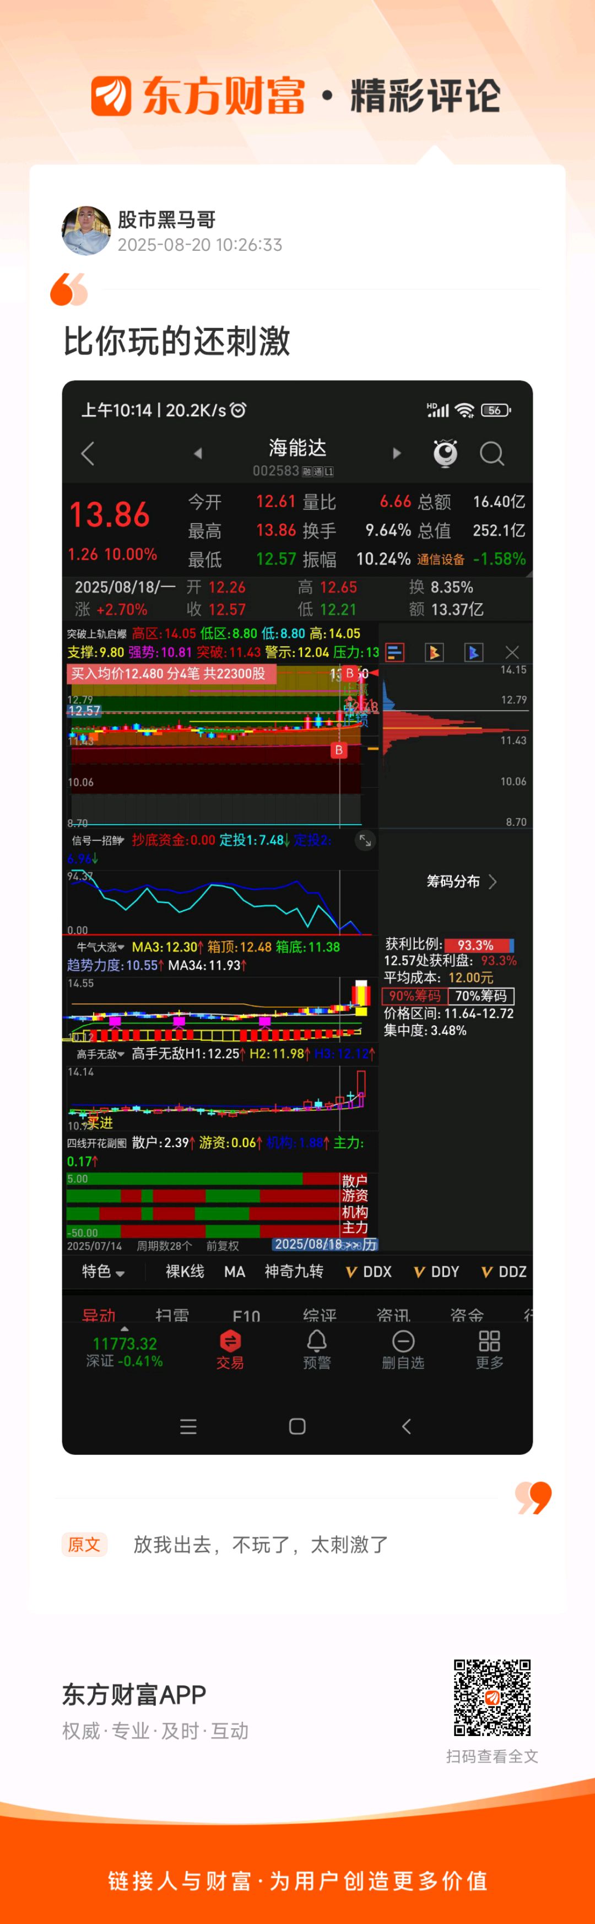
Task: Tap the alarm clock status icon
Action: [238, 410]
